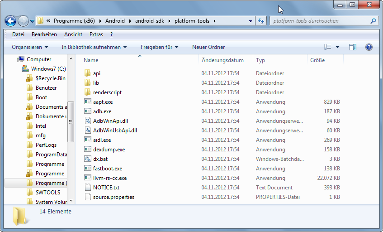
Task: Click the Neuer Ordner button
Action: 208,47
